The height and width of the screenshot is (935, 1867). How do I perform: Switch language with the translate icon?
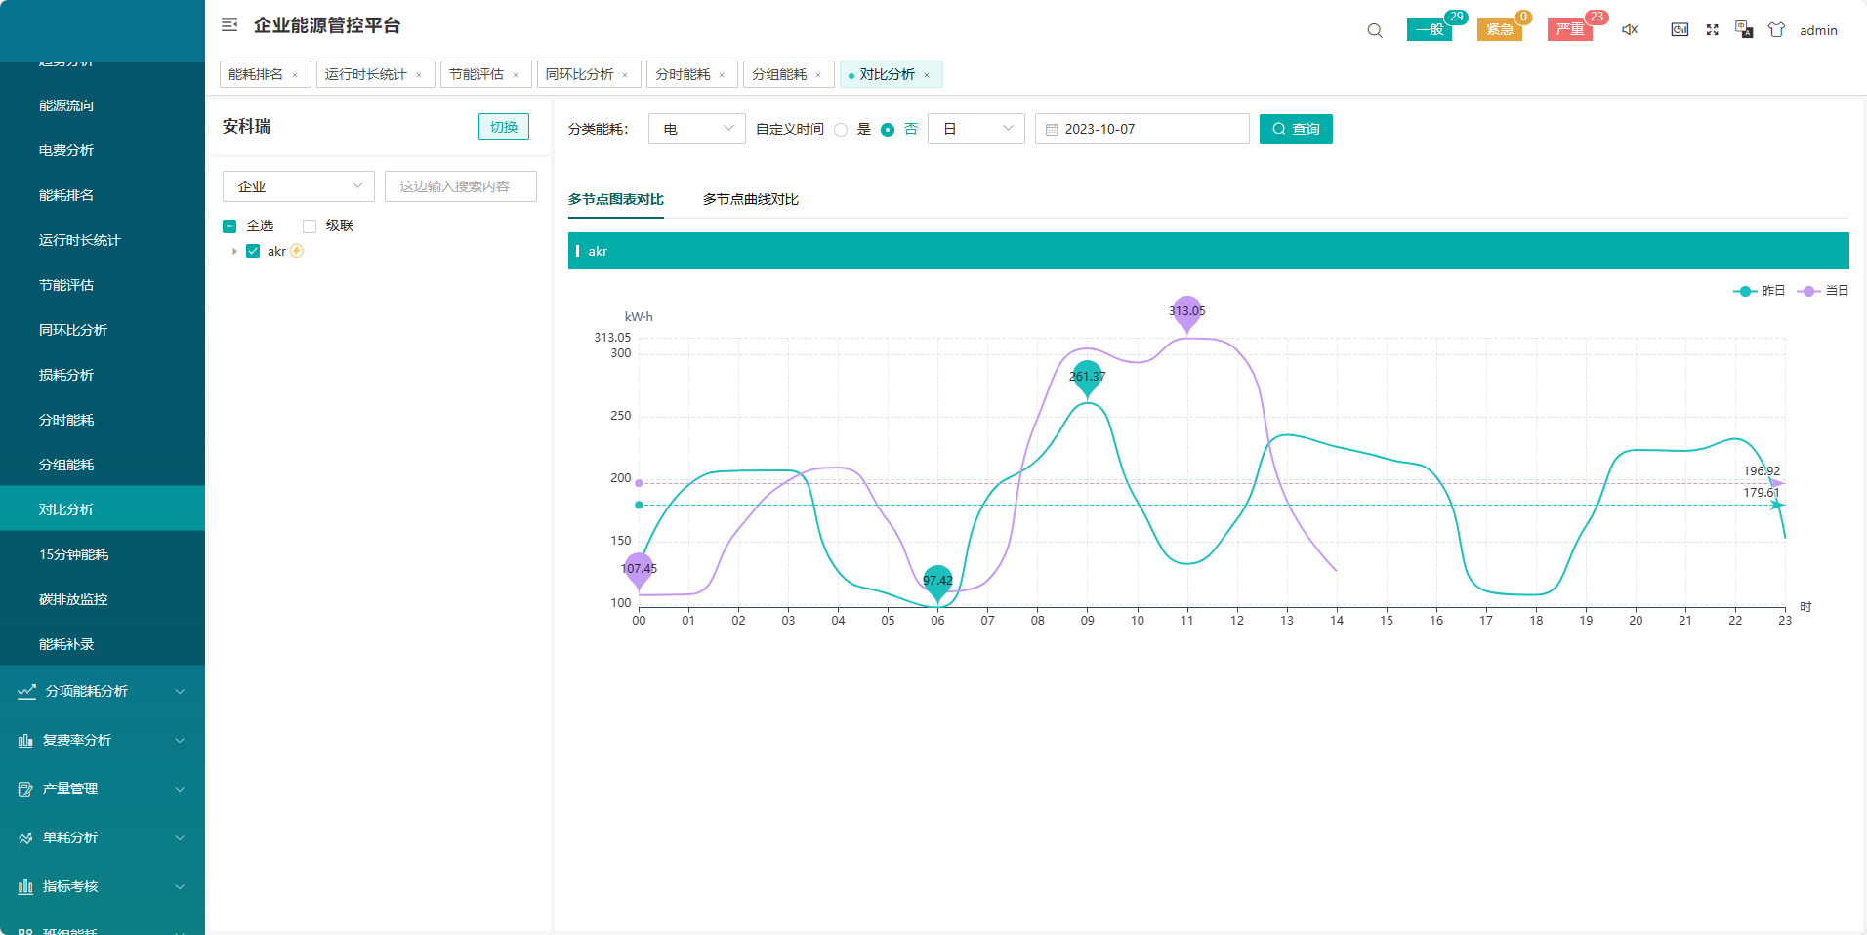1744,30
